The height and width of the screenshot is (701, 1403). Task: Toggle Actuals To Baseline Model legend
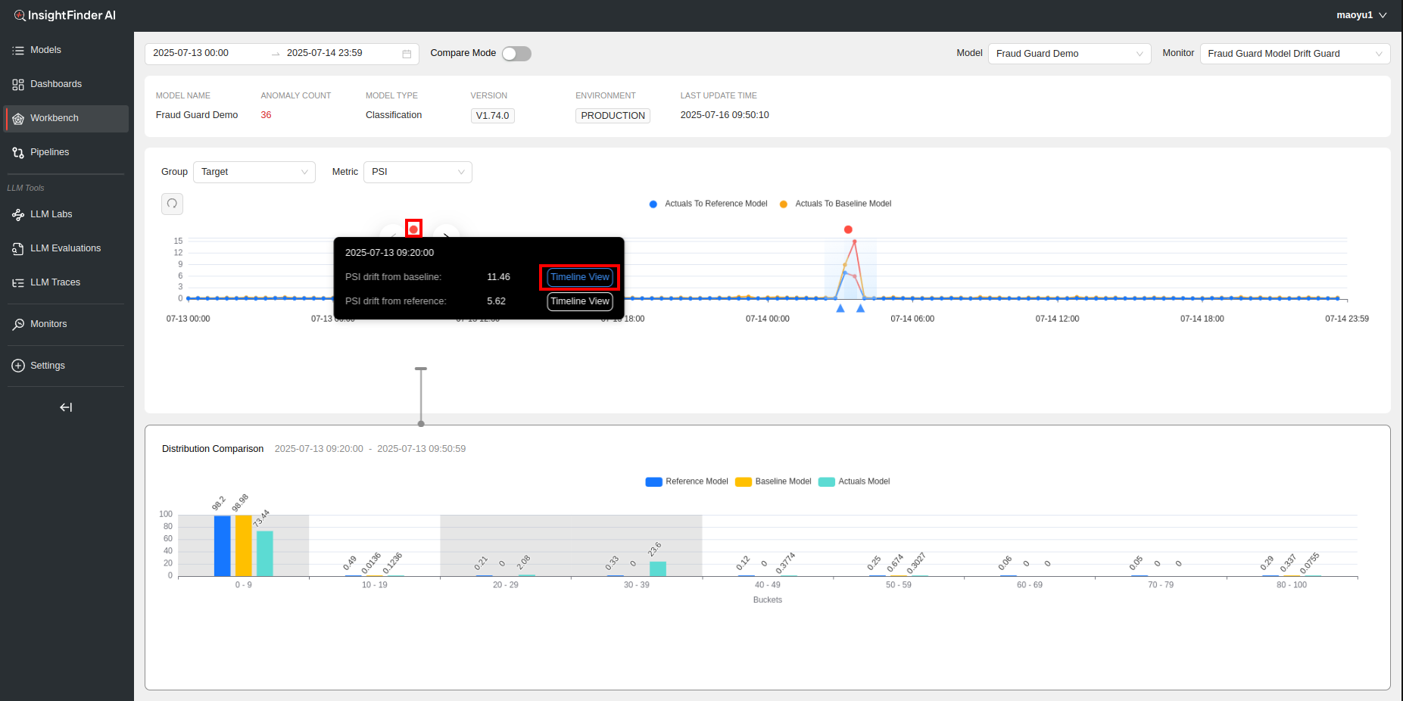click(835, 204)
